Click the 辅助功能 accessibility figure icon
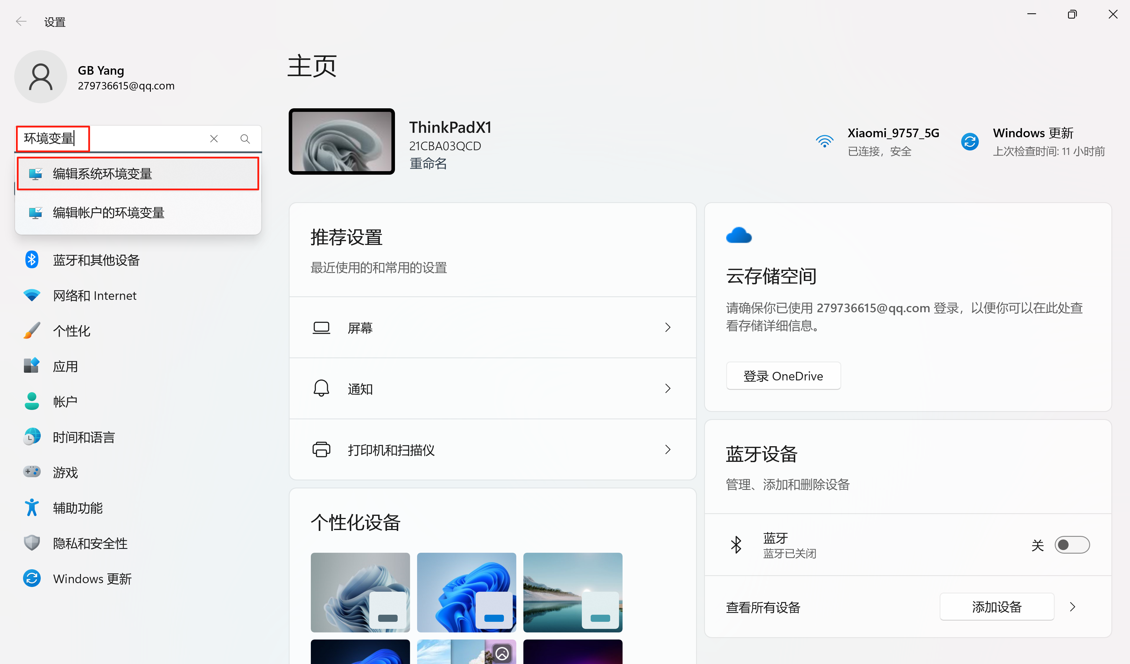1130x664 pixels. coord(31,508)
